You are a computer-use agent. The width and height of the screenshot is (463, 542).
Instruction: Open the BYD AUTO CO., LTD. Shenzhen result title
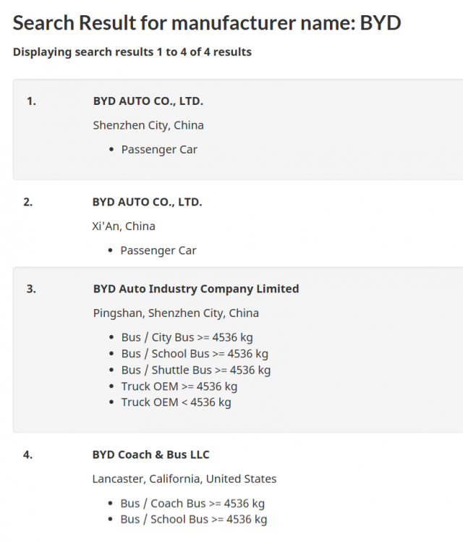click(x=148, y=101)
